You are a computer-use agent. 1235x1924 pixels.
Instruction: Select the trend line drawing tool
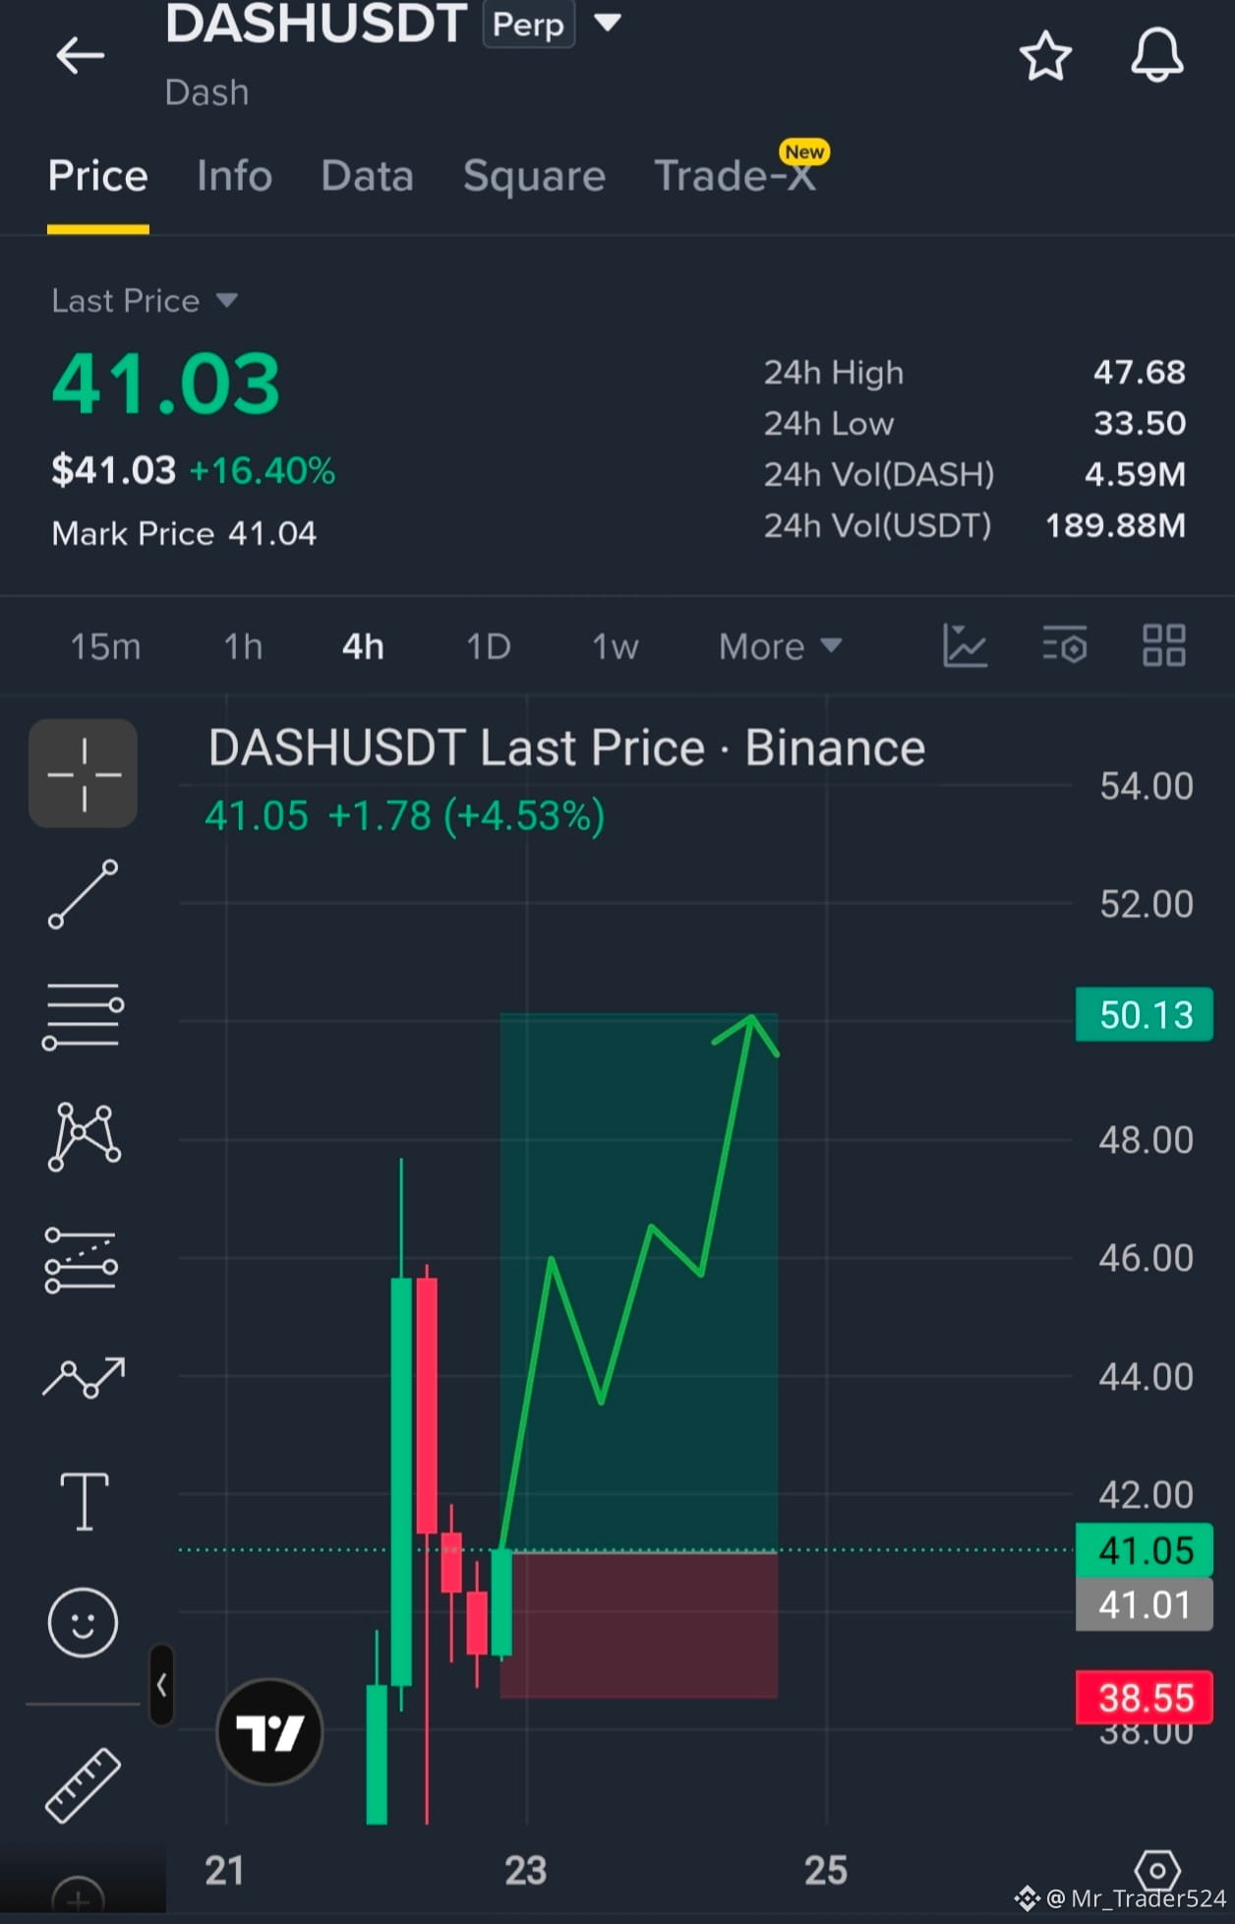tap(84, 894)
